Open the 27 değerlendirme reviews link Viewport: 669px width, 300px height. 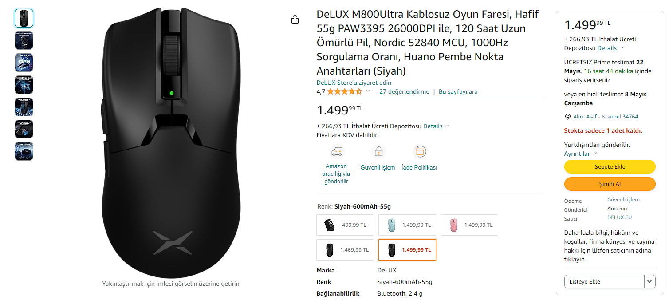404,92
